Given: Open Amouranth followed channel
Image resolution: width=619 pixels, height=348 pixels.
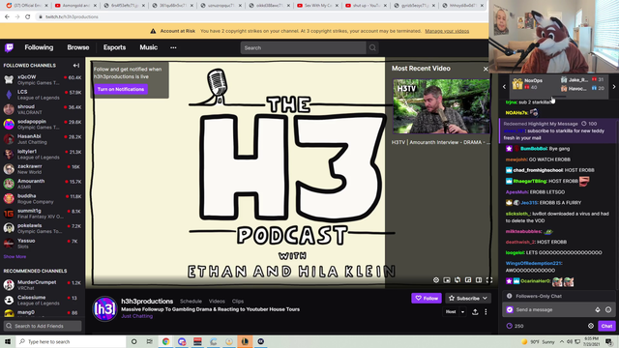Looking at the screenshot, I should point(43,184).
